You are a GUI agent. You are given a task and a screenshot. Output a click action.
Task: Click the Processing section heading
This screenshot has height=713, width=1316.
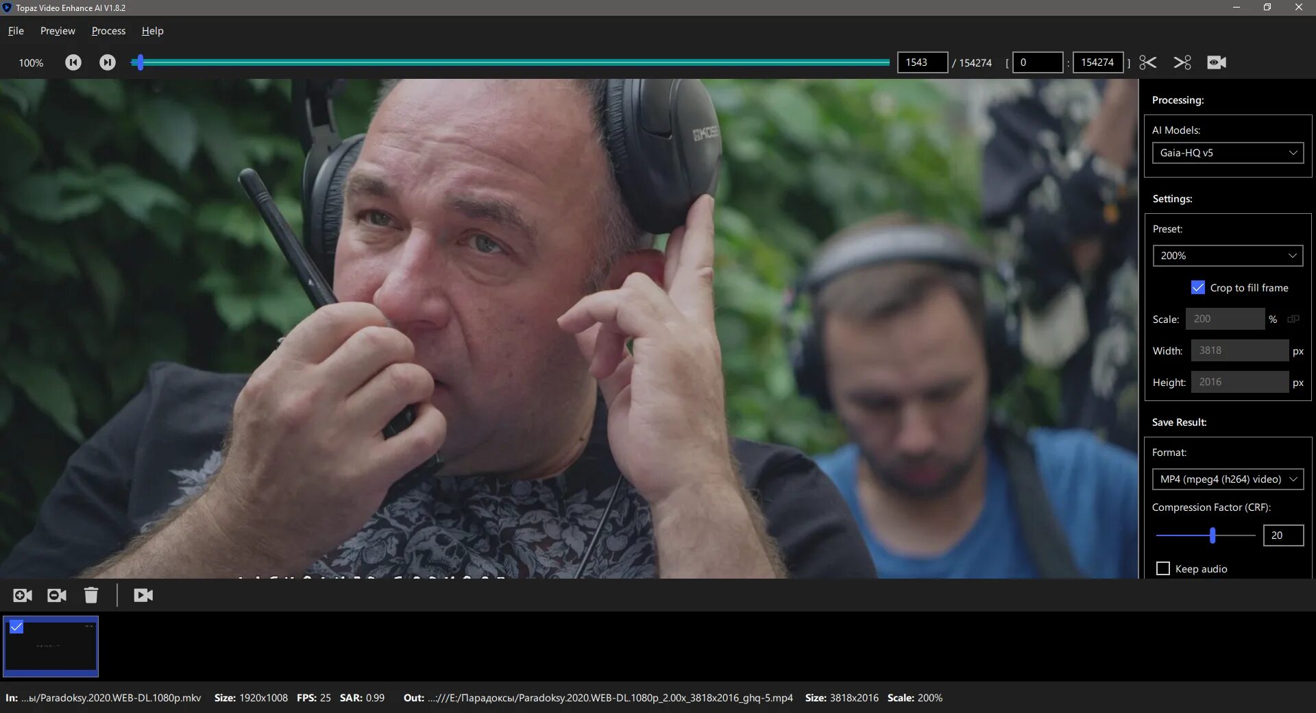pos(1178,100)
